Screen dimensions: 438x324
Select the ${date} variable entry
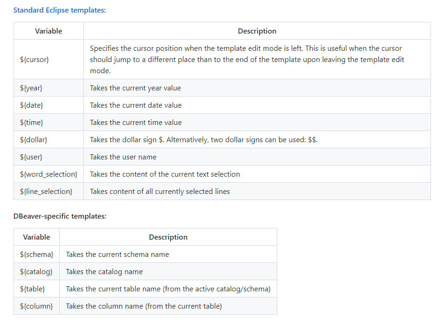(x=31, y=105)
